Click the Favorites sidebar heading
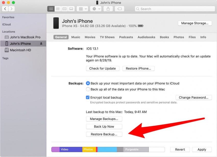 click(8, 17)
